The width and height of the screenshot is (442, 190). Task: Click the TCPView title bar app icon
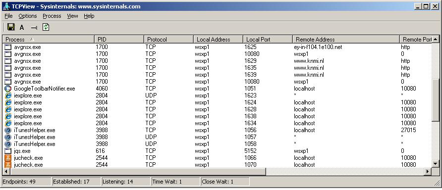click(x=6, y=6)
